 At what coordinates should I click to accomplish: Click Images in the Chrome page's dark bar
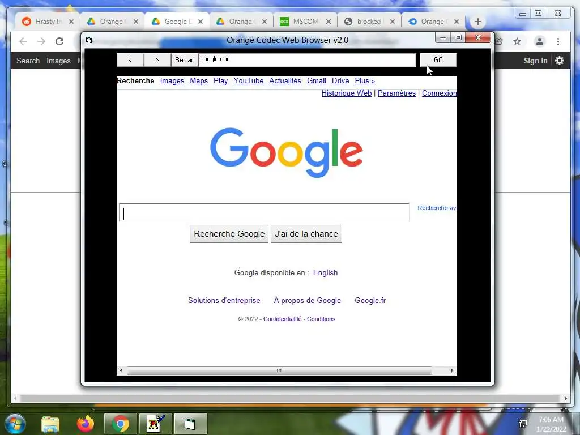[58, 61]
